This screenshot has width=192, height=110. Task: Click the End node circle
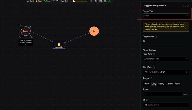click(94, 31)
